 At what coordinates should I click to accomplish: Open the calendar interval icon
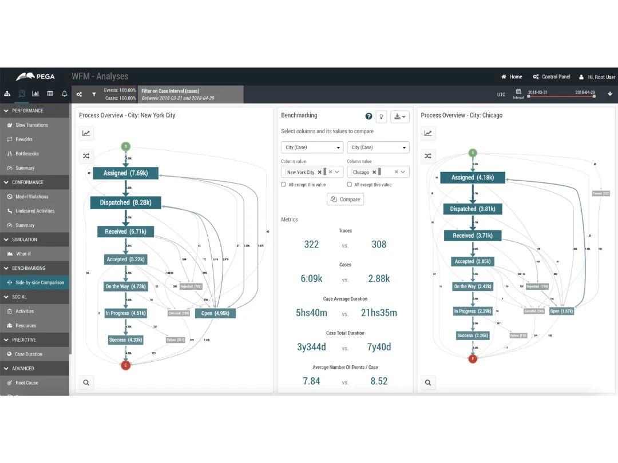518,91
